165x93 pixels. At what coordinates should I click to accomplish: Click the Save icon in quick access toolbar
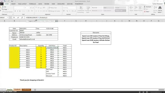click(x=2, y=1)
